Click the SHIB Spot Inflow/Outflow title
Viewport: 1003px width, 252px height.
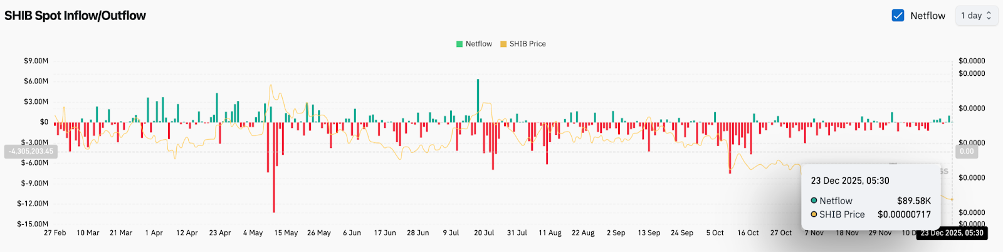(75, 16)
